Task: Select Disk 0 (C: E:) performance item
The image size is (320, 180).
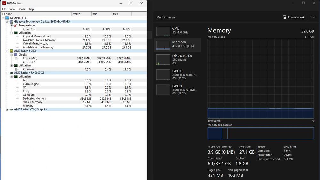Action: click(x=177, y=59)
